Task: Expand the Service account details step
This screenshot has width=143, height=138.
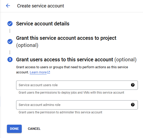Action: 43,24
